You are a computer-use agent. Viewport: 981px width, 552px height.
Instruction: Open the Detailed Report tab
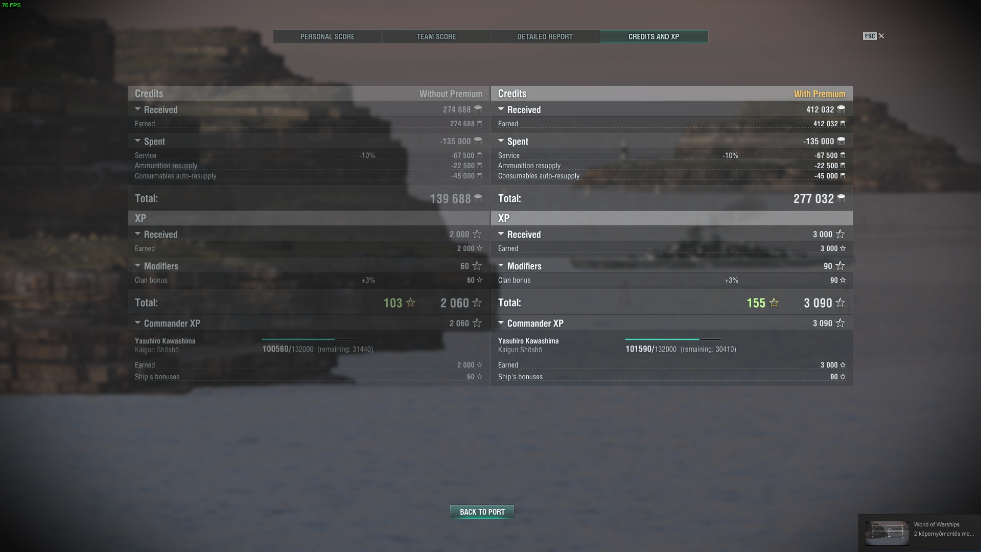click(545, 37)
